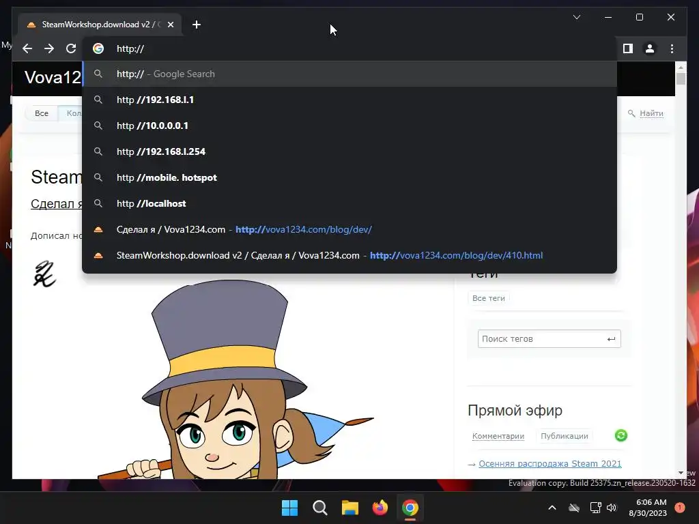Go forward with the forward arrow
The height and width of the screenshot is (524, 699).
point(49,48)
